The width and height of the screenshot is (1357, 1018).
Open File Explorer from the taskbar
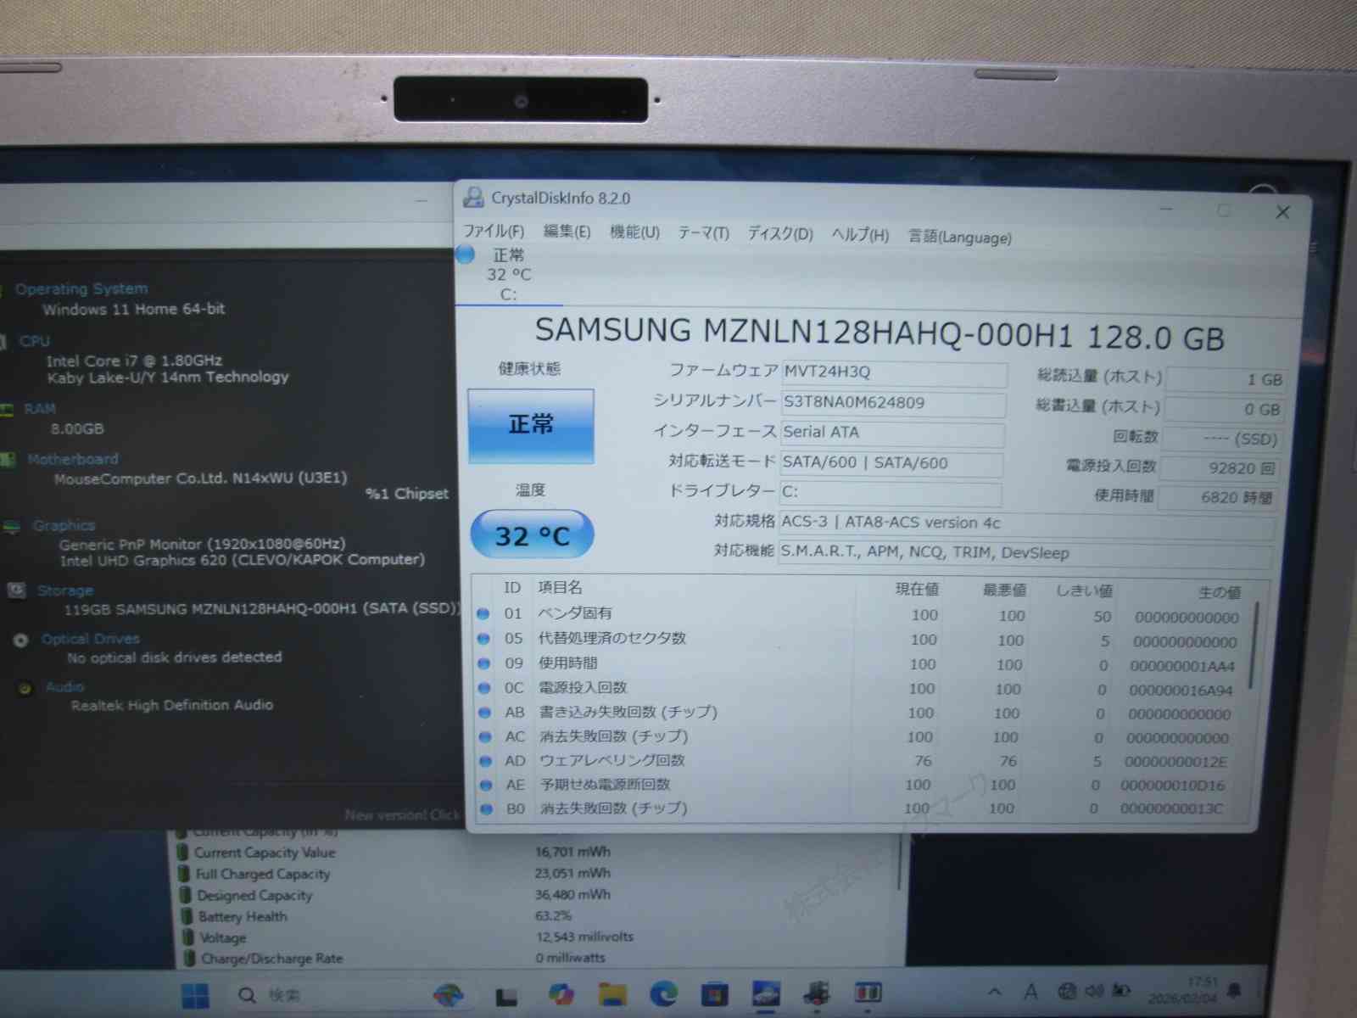pyautogui.click(x=612, y=993)
